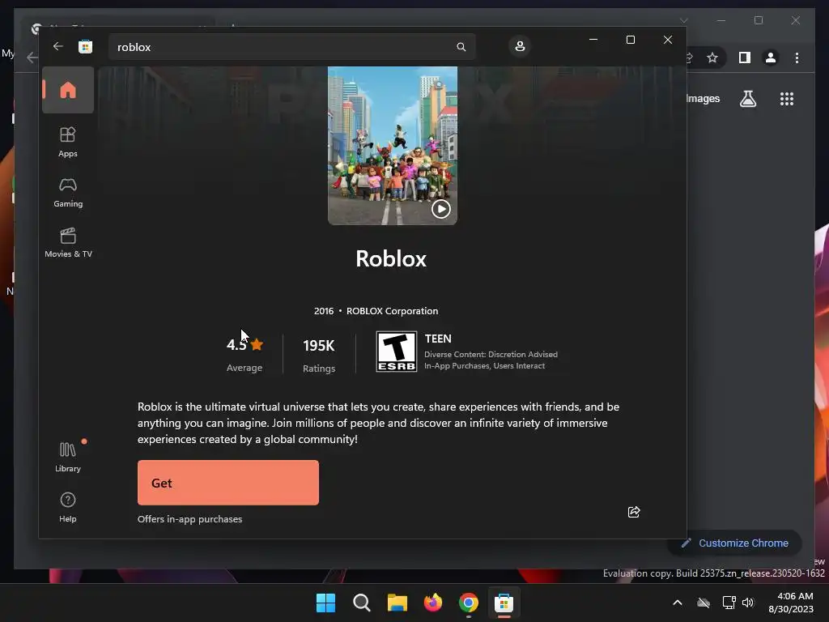Click the Store search field containing roblox
Screen dimensions: 829x622
[291, 47]
